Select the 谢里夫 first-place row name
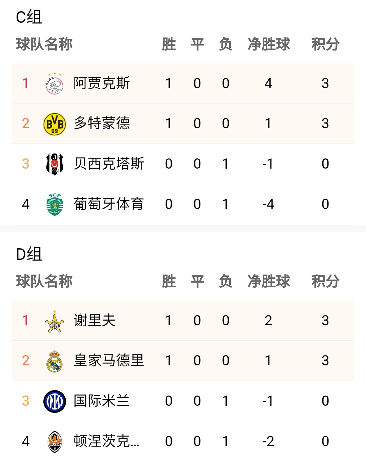This screenshot has width=366, height=459. point(95,320)
